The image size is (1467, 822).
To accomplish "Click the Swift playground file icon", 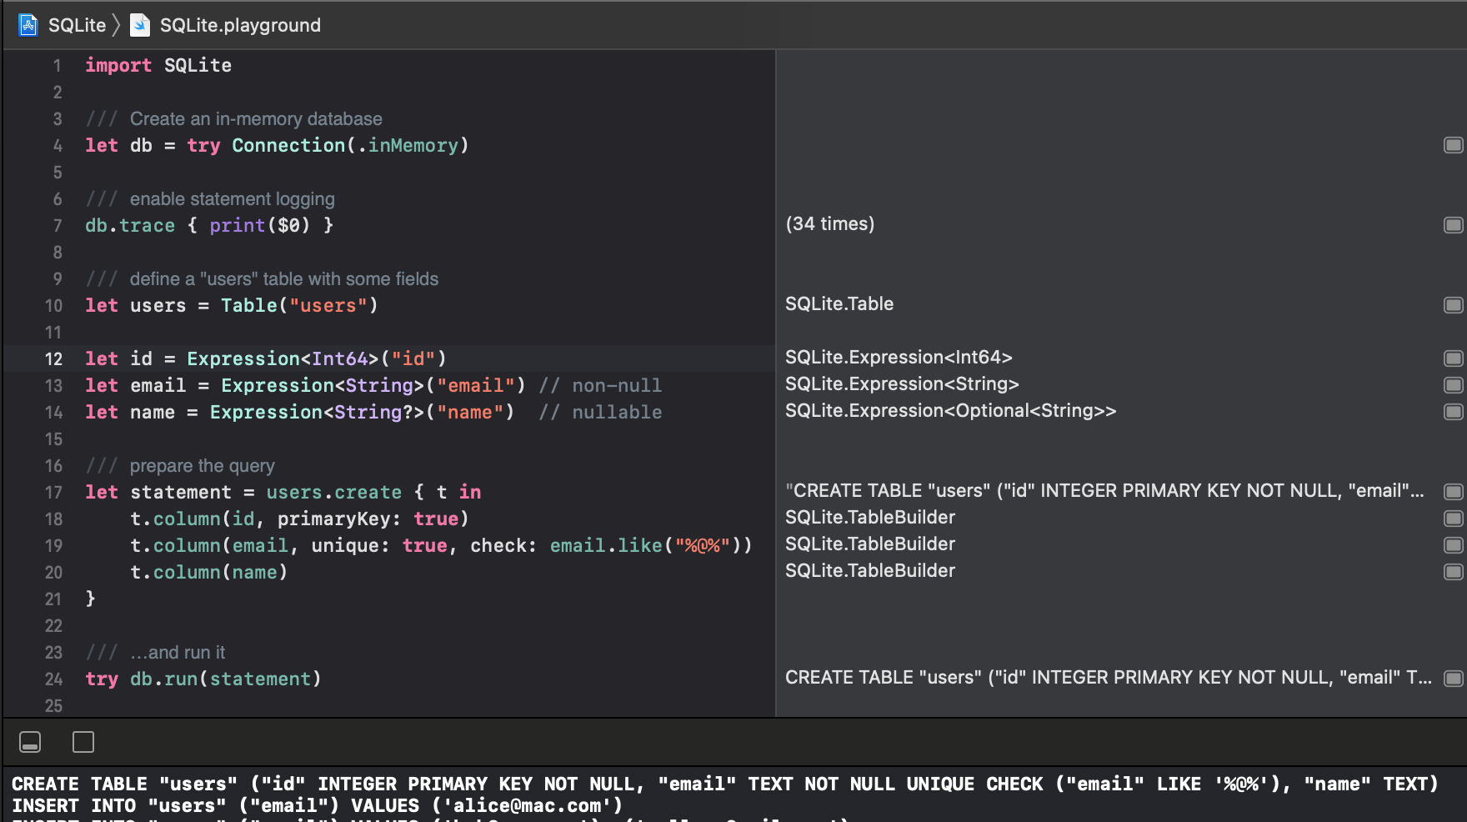I will pos(139,25).
